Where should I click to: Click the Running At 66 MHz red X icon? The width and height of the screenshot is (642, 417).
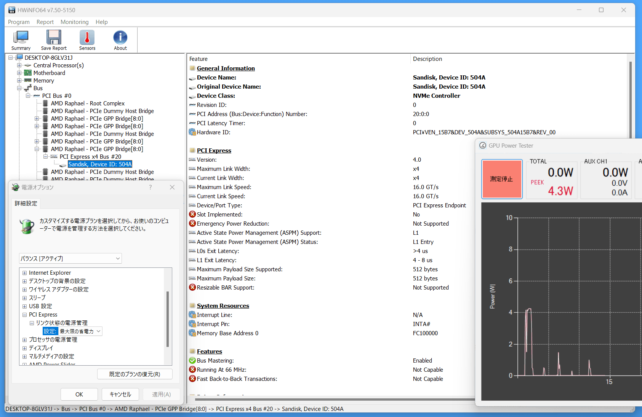point(192,369)
